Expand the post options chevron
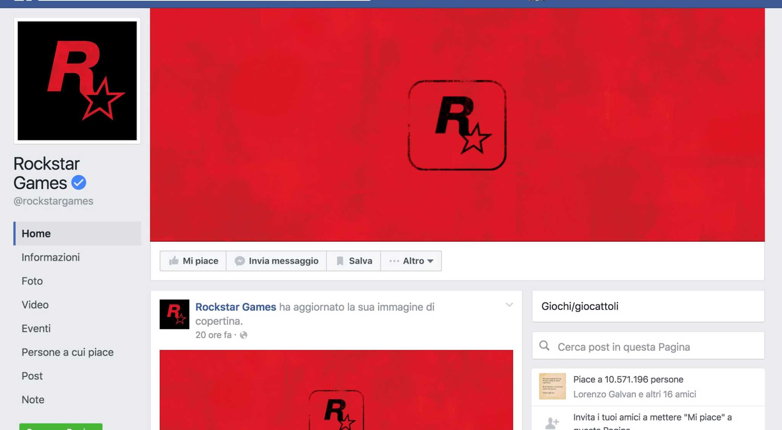782x430 pixels. (x=509, y=305)
